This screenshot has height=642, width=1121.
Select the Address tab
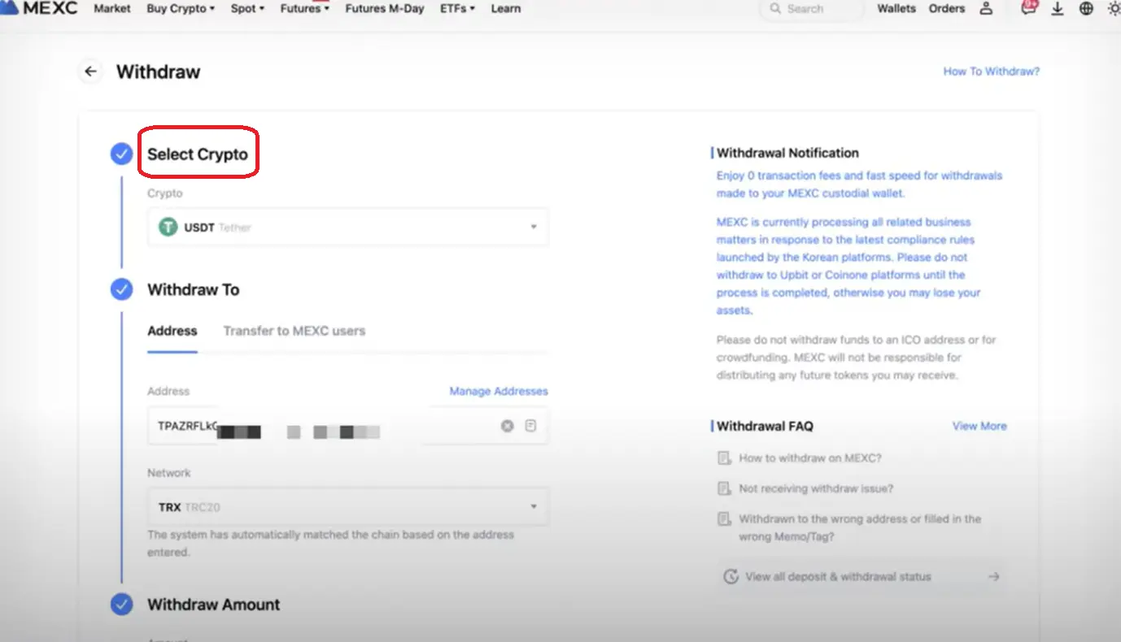(x=172, y=331)
